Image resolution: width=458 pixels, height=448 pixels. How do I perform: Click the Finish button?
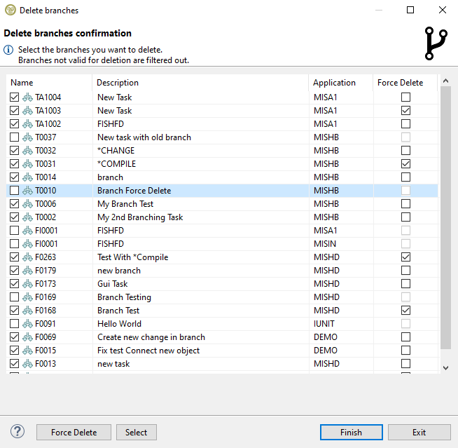tap(351, 432)
